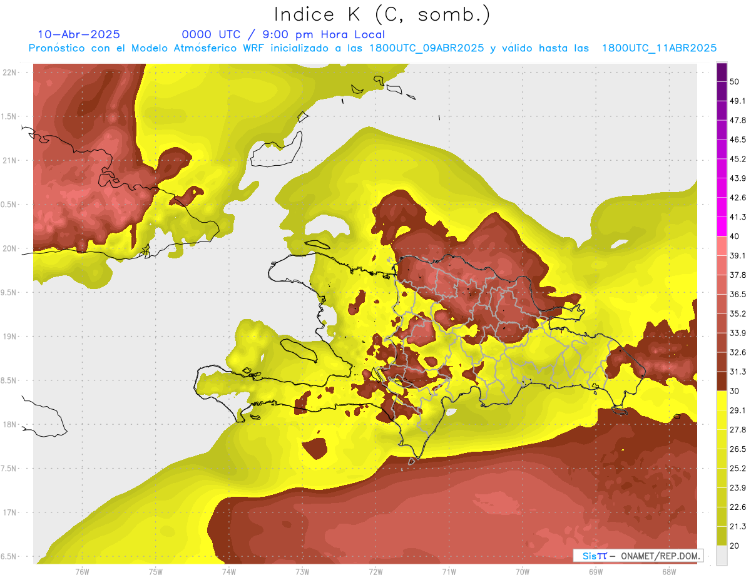Click the legend value '25.2'
This screenshot has height=580, width=751.
pyautogui.click(x=738, y=469)
